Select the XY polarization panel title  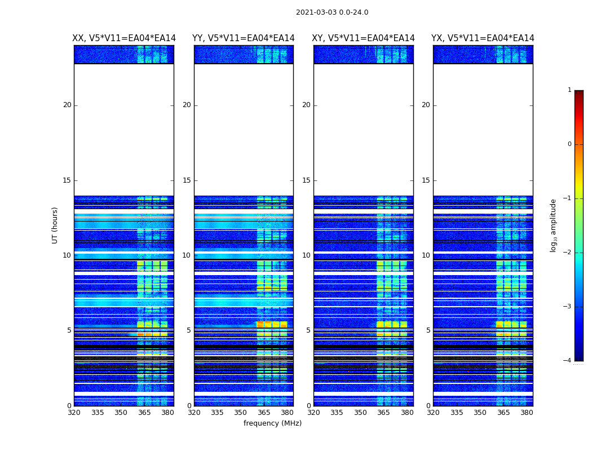[364, 38]
